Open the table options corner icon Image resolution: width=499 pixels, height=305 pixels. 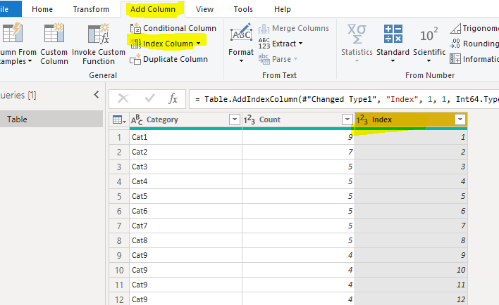click(119, 120)
